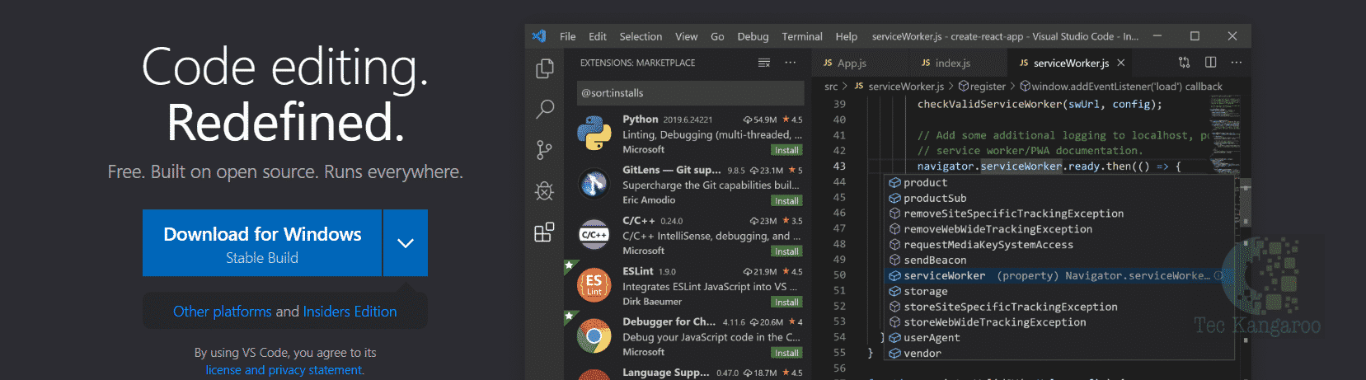Open the Edit menu
Image resolution: width=1366 pixels, height=380 pixels.
pyautogui.click(x=598, y=36)
